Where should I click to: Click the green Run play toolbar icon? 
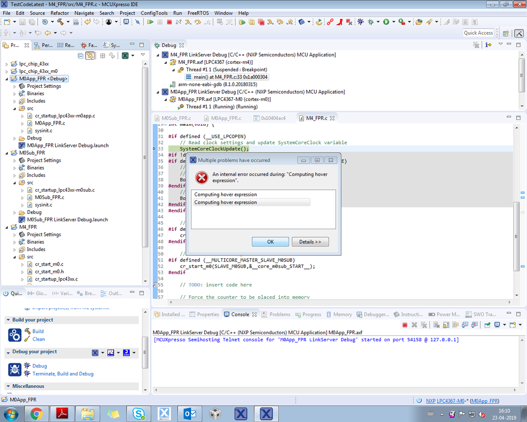(386, 22)
